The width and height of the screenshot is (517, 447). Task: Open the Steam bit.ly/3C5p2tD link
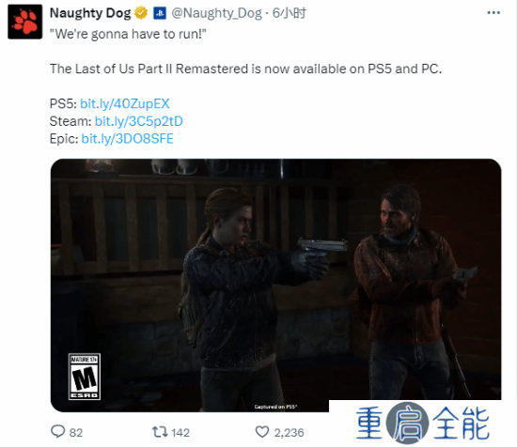tap(139, 121)
